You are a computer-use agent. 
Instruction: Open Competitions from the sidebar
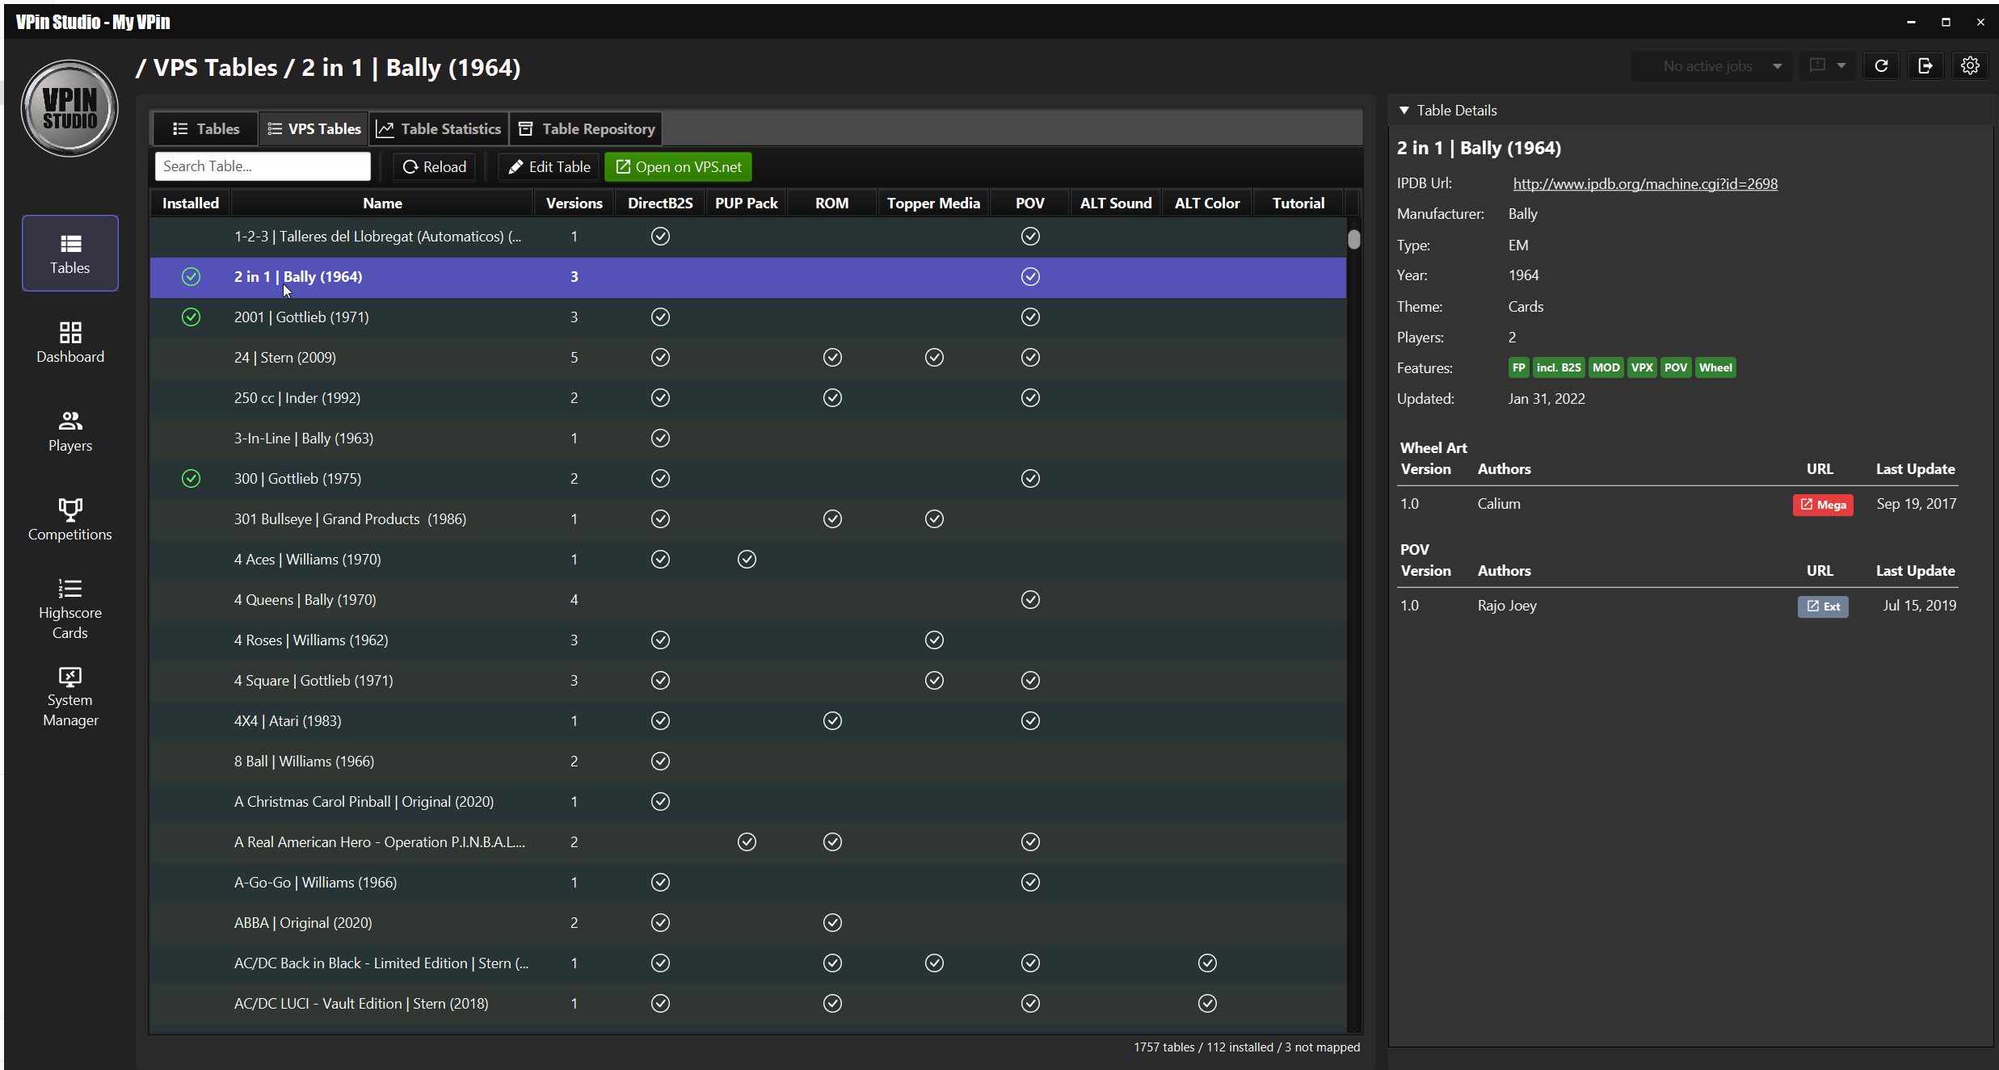click(x=70, y=519)
